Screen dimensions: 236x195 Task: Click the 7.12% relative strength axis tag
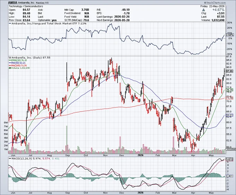(x=230, y=35)
